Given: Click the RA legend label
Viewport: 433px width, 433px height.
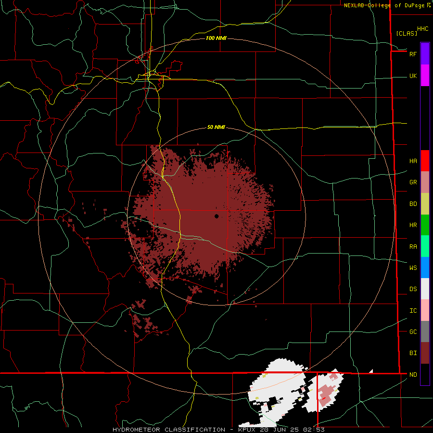Looking at the screenshot, I should click(x=413, y=247).
